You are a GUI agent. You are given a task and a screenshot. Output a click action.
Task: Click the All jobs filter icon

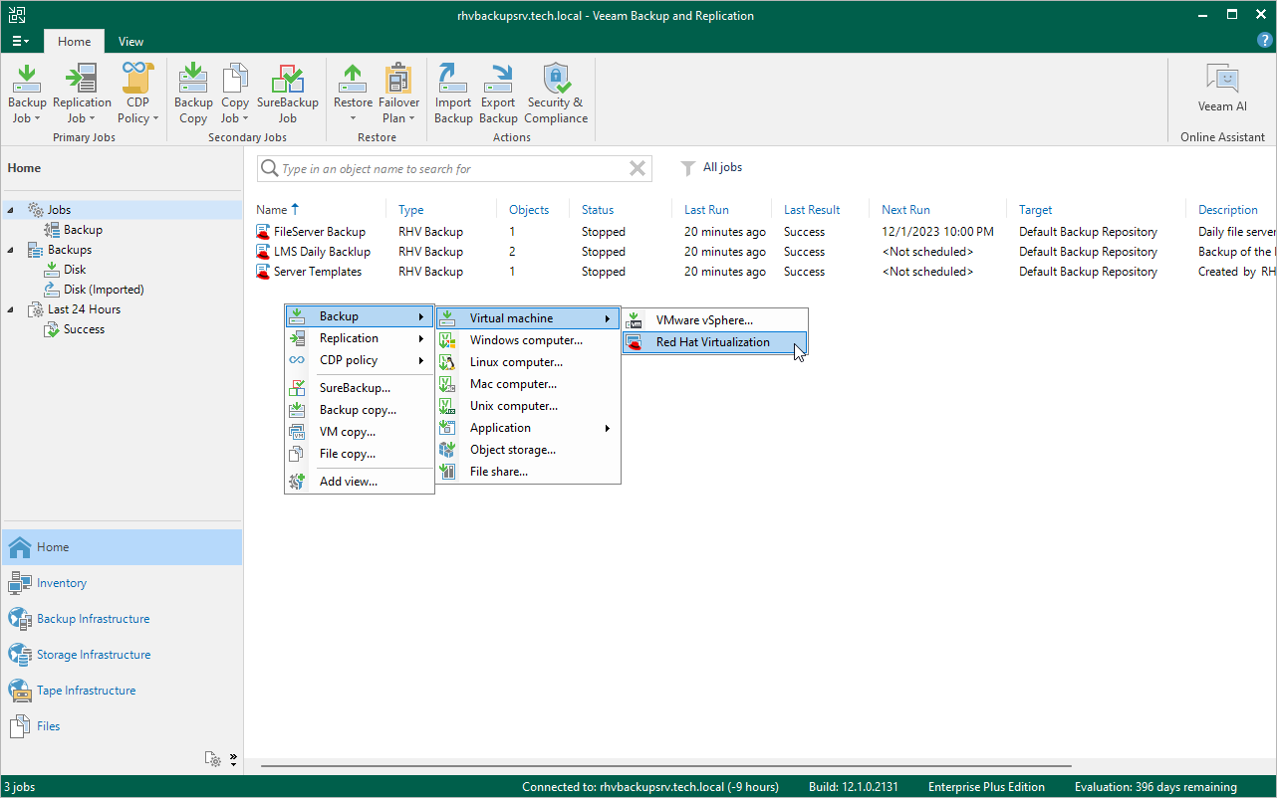point(687,168)
